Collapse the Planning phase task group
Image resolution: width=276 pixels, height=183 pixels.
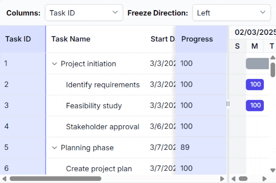[54, 148]
